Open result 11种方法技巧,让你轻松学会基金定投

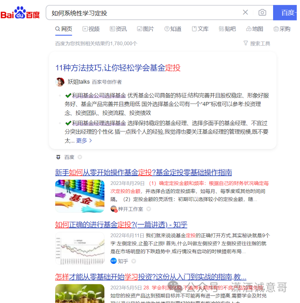tap(118, 68)
